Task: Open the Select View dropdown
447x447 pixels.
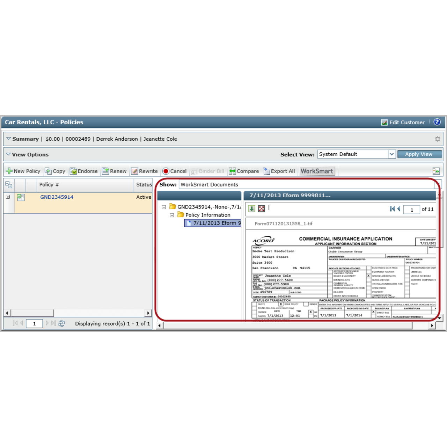Action: [x=391, y=154]
